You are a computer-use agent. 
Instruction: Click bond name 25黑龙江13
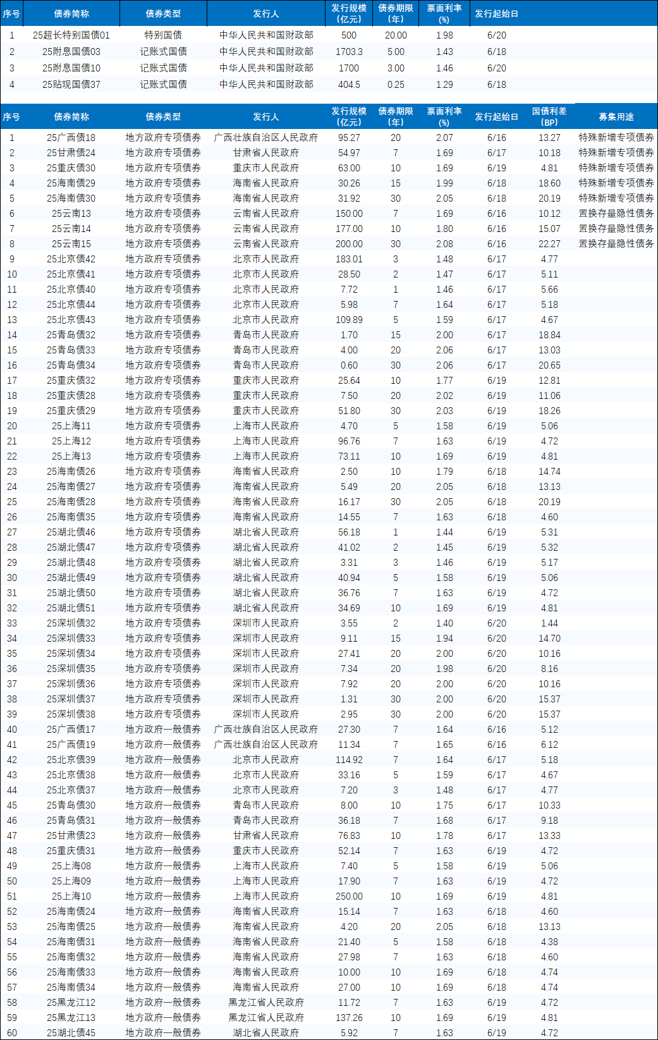tap(71, 1018)
